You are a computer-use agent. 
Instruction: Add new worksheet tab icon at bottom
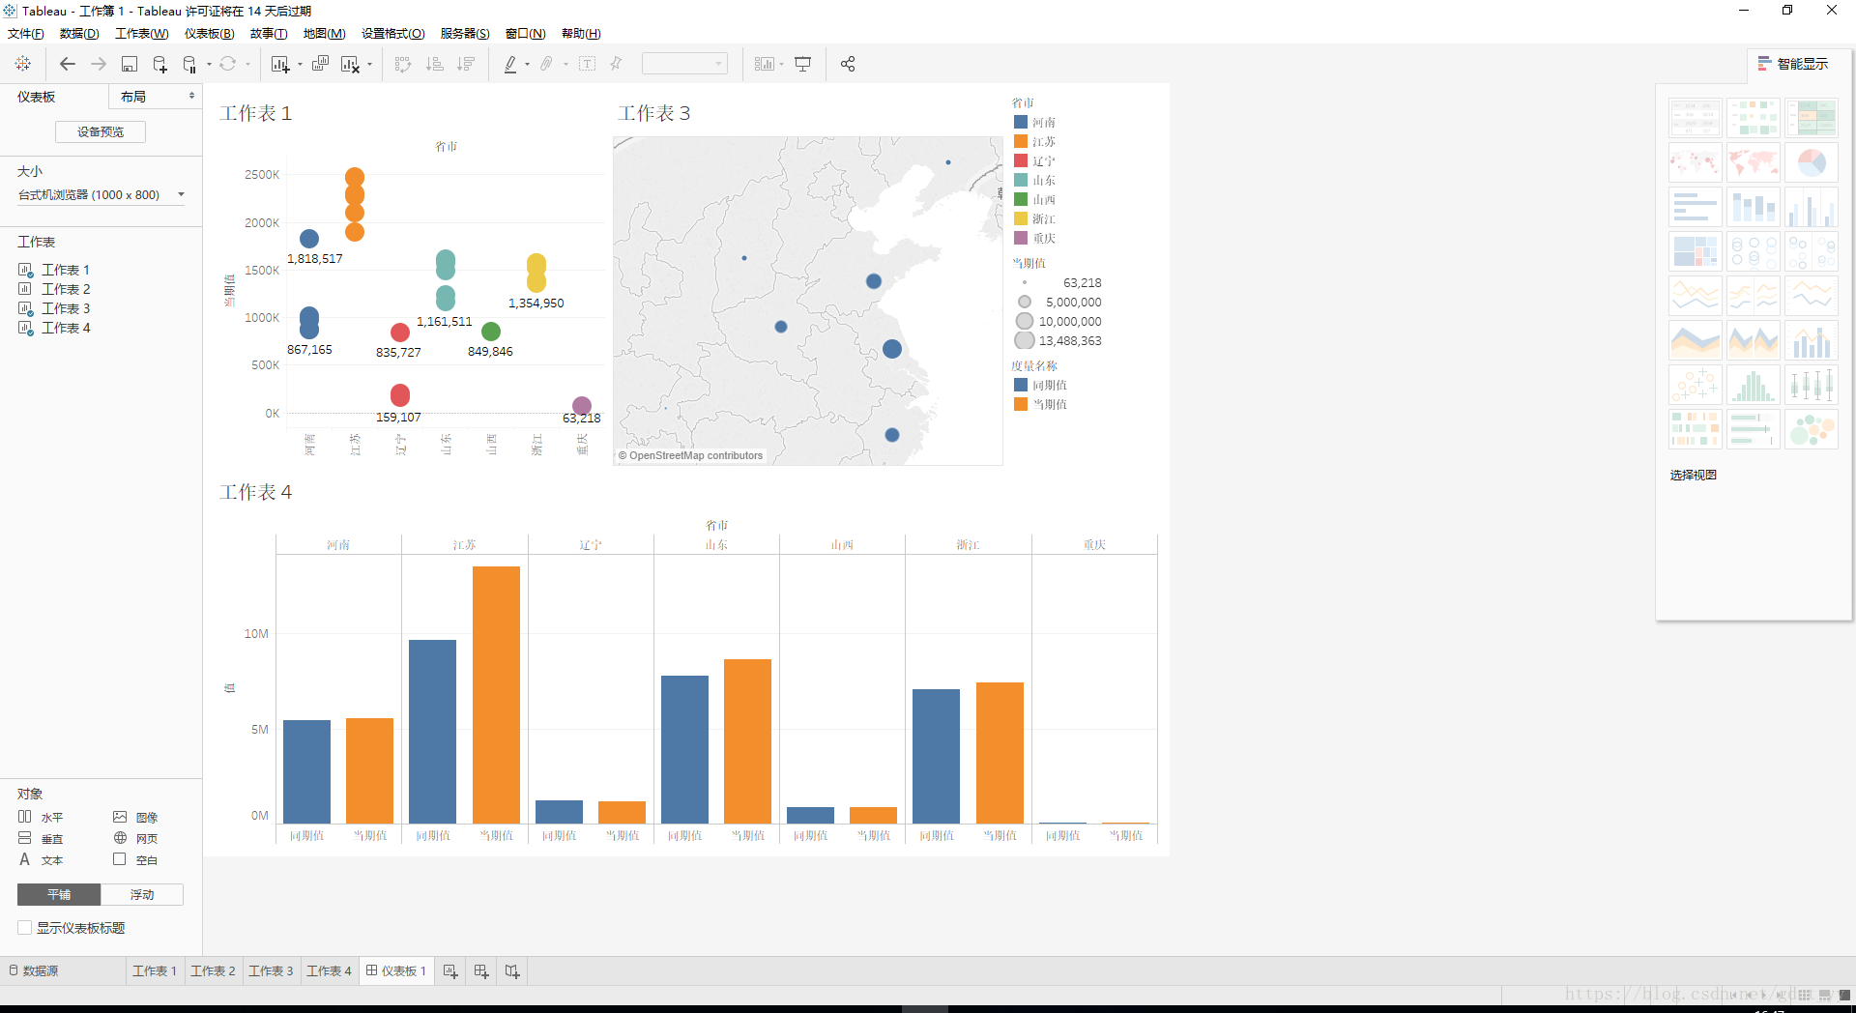[450, 971]
